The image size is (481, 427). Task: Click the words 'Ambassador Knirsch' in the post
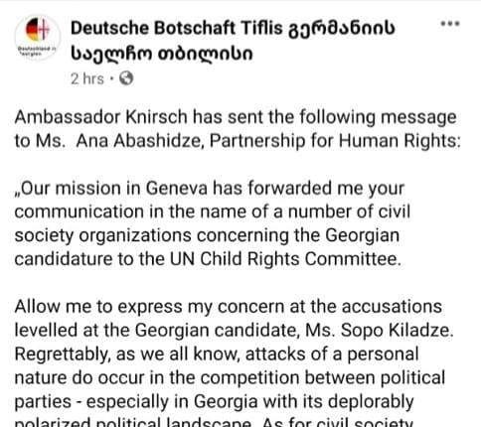pos(101,117)
